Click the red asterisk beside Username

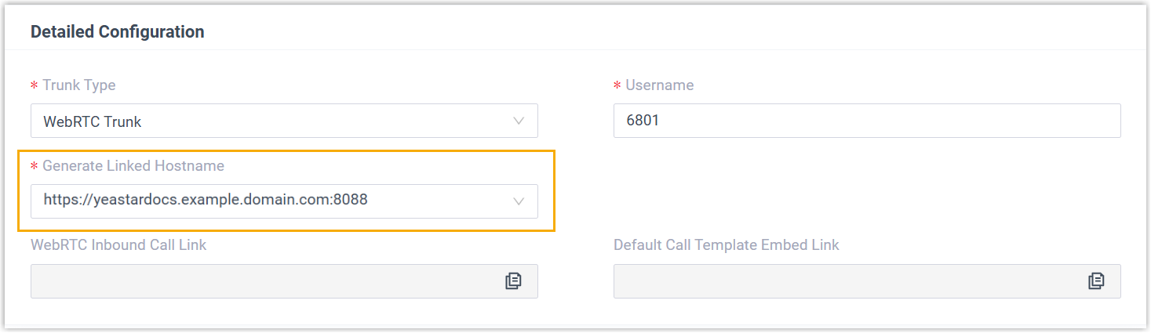click(x=617, y=85)
